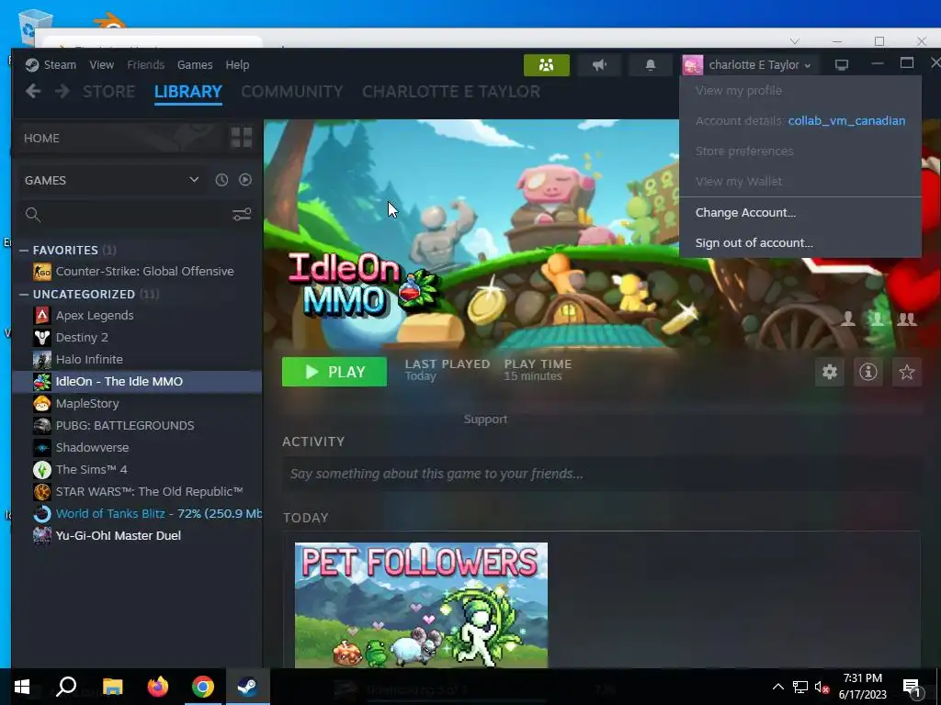941x705 pixels.
Task: Choose Sign out of account
Action: (800, 242)
